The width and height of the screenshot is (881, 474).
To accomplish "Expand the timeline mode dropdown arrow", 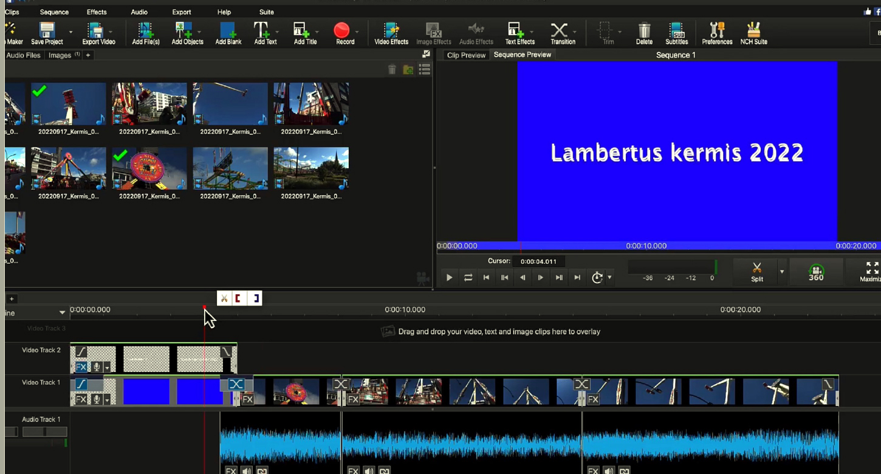I will [62, 312].
